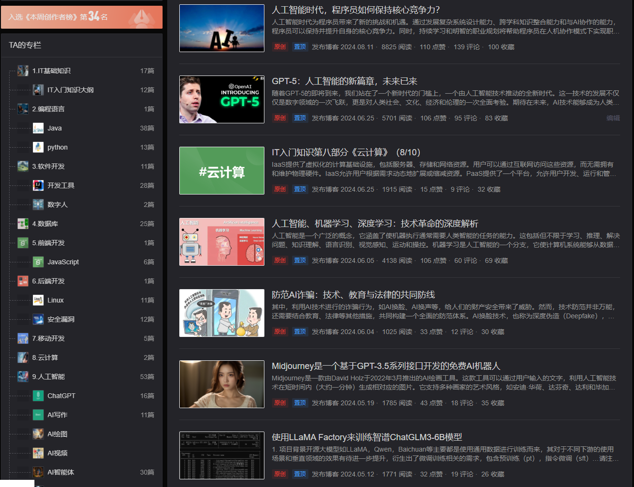Click 139 评论 on the first article
This screenshot has width=634, height=487.
pyautogui.click(x=467, y=47)
